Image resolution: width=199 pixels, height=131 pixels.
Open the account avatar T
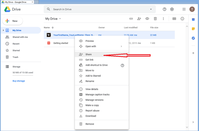pos(192,9)
